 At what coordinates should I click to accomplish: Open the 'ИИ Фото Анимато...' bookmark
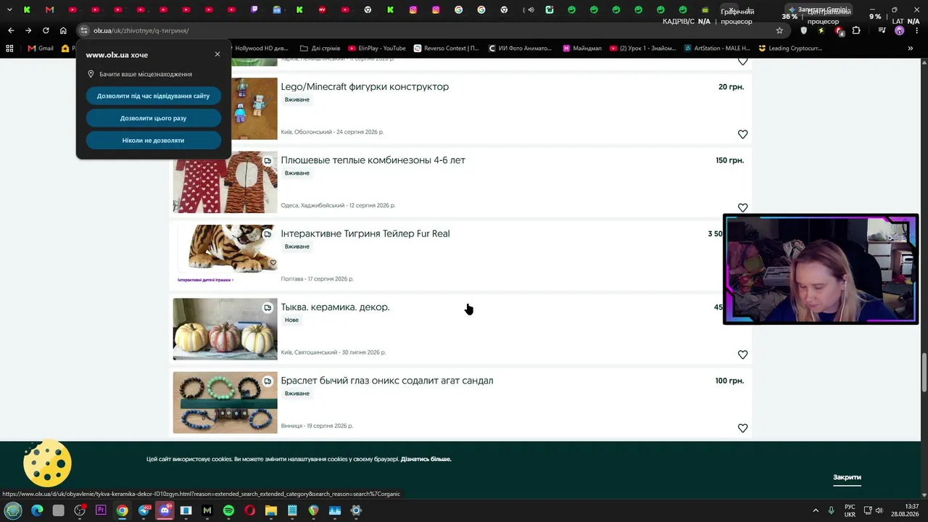pos(521,49)
